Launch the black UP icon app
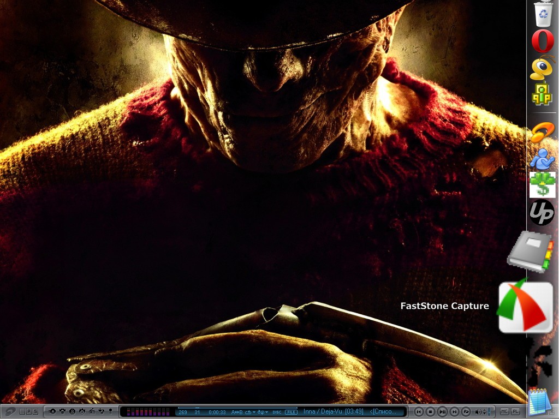The width and height of the screenshot is (559, 419). (542, 212)
